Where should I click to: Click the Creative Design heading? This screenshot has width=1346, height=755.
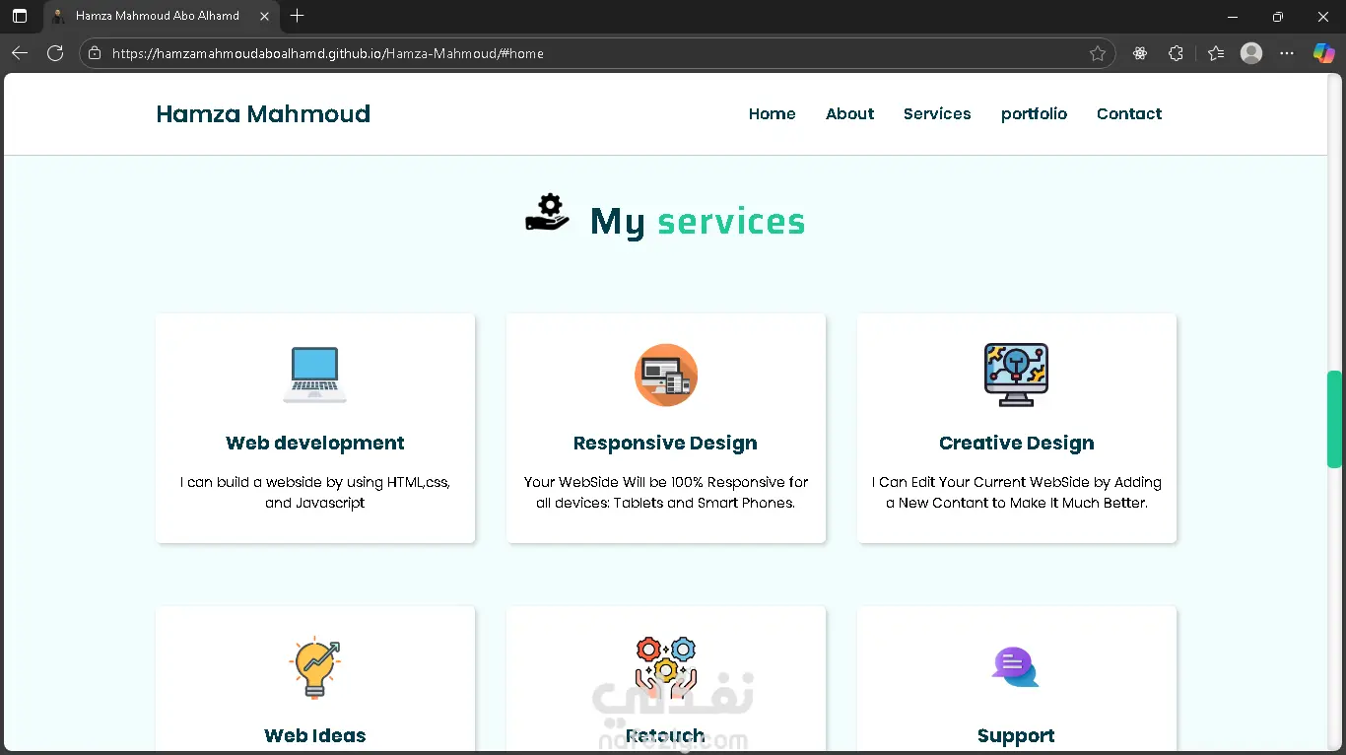click(x=1016, y=443)
